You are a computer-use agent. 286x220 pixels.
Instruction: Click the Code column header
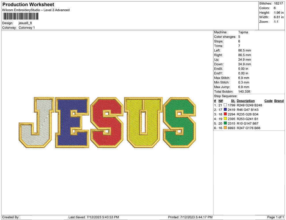pos(268,101)
